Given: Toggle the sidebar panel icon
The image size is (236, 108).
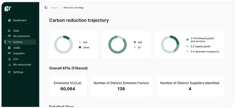Looking at the screenshot, I should tap(46, 7).
